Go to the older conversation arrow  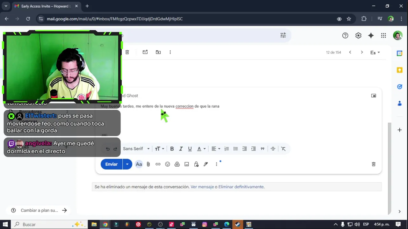[x=362, y=52]
